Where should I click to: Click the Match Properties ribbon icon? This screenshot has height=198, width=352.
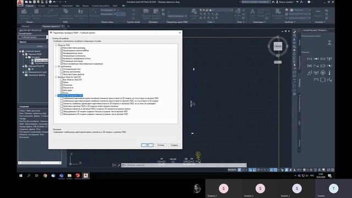[x=278, y=12]
